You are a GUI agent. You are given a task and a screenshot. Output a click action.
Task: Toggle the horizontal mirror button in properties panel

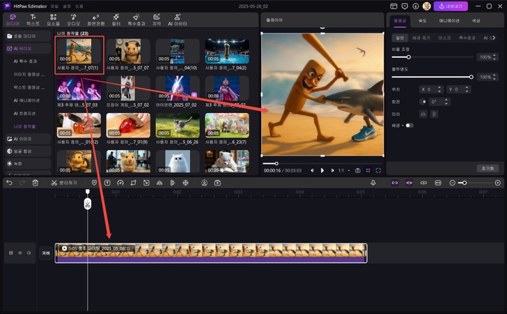pyautogui.click(x=423, y=114)
